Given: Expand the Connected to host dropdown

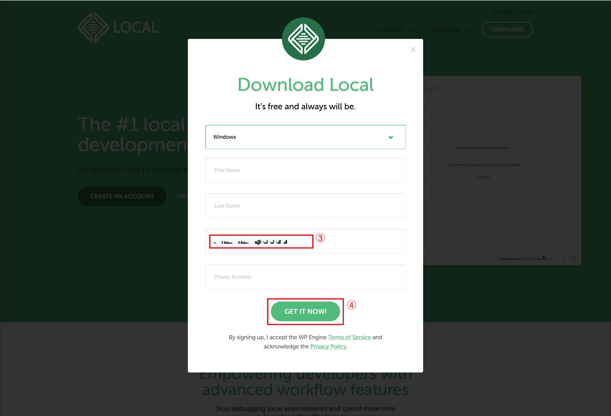Looking at the screenshot, I should (525, 259).
